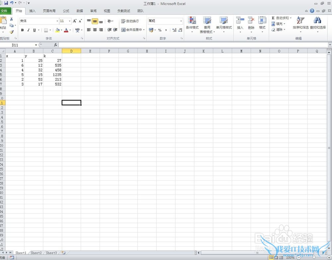Decrease indent in the alignment group
The height and width of the screenshot is (260, 332).
pyautogui.click(x=109, y=30)
